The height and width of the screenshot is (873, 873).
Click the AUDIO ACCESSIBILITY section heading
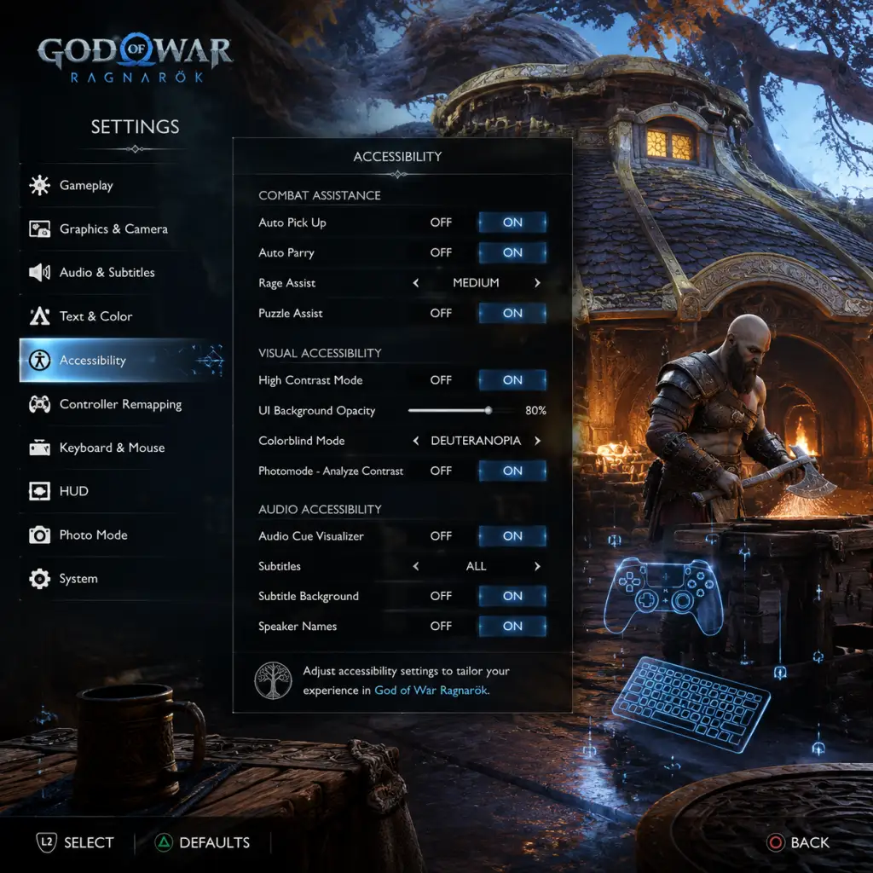(321, 510)
